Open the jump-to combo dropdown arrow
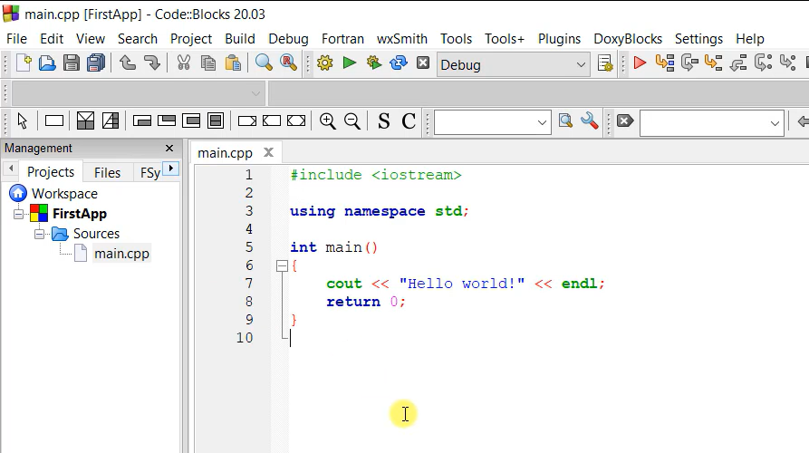 [x=775, y=123]
